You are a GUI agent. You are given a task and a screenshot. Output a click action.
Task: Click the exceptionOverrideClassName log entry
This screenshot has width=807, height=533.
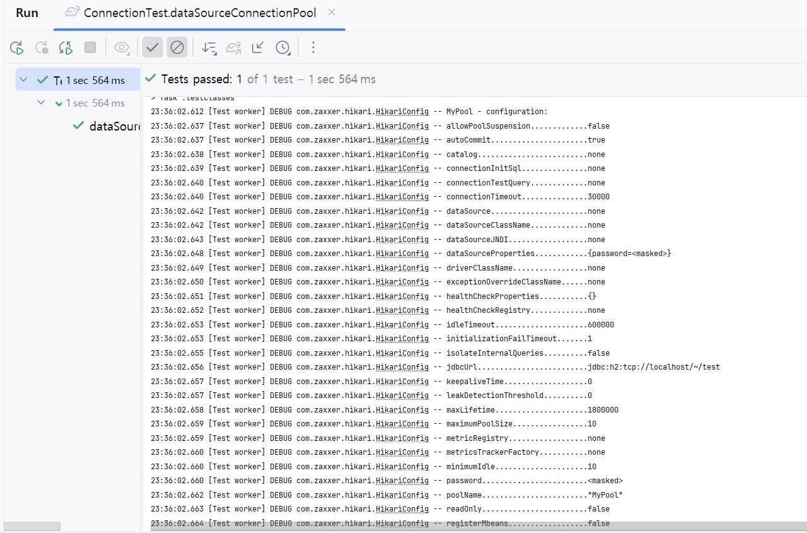coord(525,282)
